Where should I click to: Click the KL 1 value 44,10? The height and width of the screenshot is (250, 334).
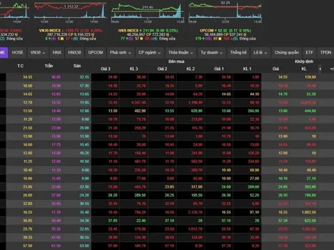[x=255, y=94]
